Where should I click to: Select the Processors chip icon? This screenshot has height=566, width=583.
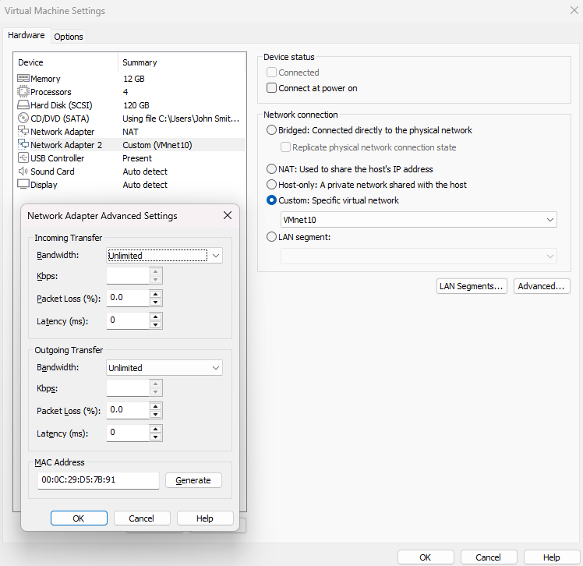(23, 91)
